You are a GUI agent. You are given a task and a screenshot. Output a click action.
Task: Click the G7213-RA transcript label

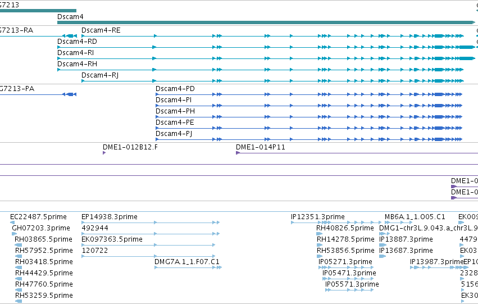point(16,30)
